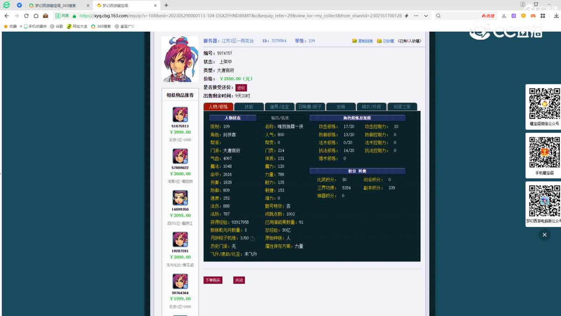The image size is (561, 316).
Task: Open the game center gamepad icon
Action: [x=533, y=15]
